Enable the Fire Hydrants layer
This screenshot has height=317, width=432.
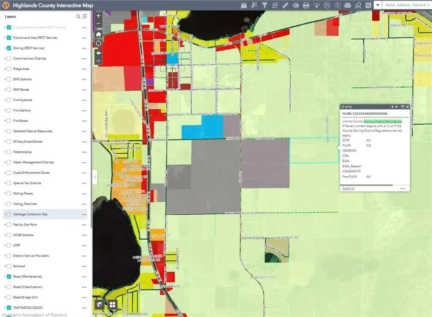click(9, 100)
